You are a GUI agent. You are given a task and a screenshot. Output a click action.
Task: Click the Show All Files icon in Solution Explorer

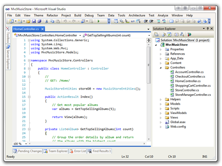click(163, 35)
